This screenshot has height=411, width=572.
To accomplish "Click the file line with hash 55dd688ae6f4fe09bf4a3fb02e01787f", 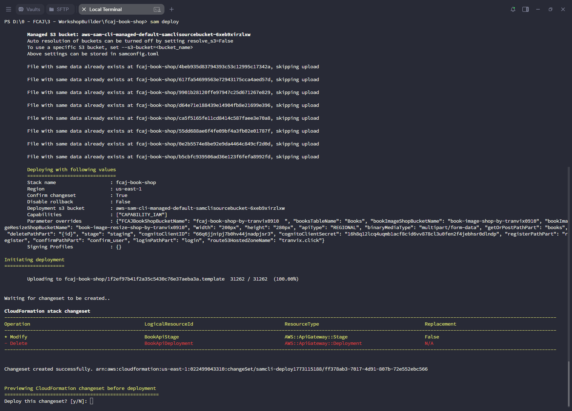I will [x=173, y=131].
